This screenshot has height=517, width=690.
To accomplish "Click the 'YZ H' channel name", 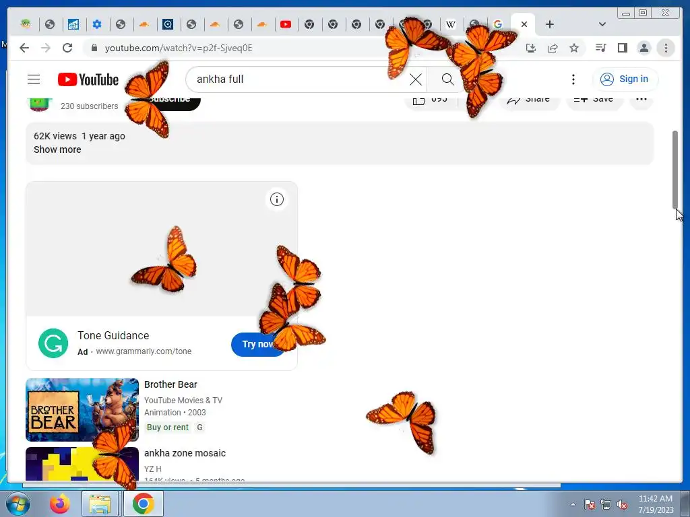I will (x=153, y=469).
